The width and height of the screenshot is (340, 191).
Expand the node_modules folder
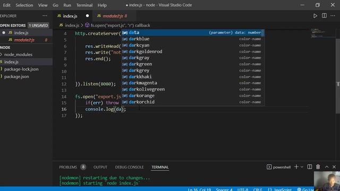pyautogui.click(x=18, y=55)
